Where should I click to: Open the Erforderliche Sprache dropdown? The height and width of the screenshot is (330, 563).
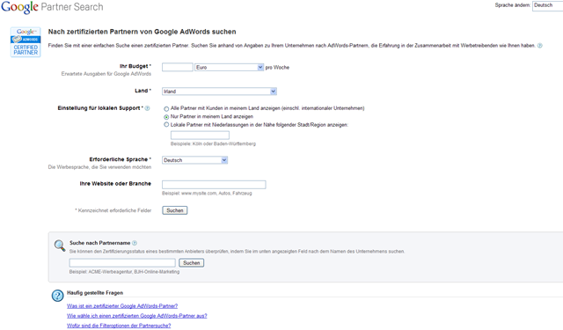(194, 160)
